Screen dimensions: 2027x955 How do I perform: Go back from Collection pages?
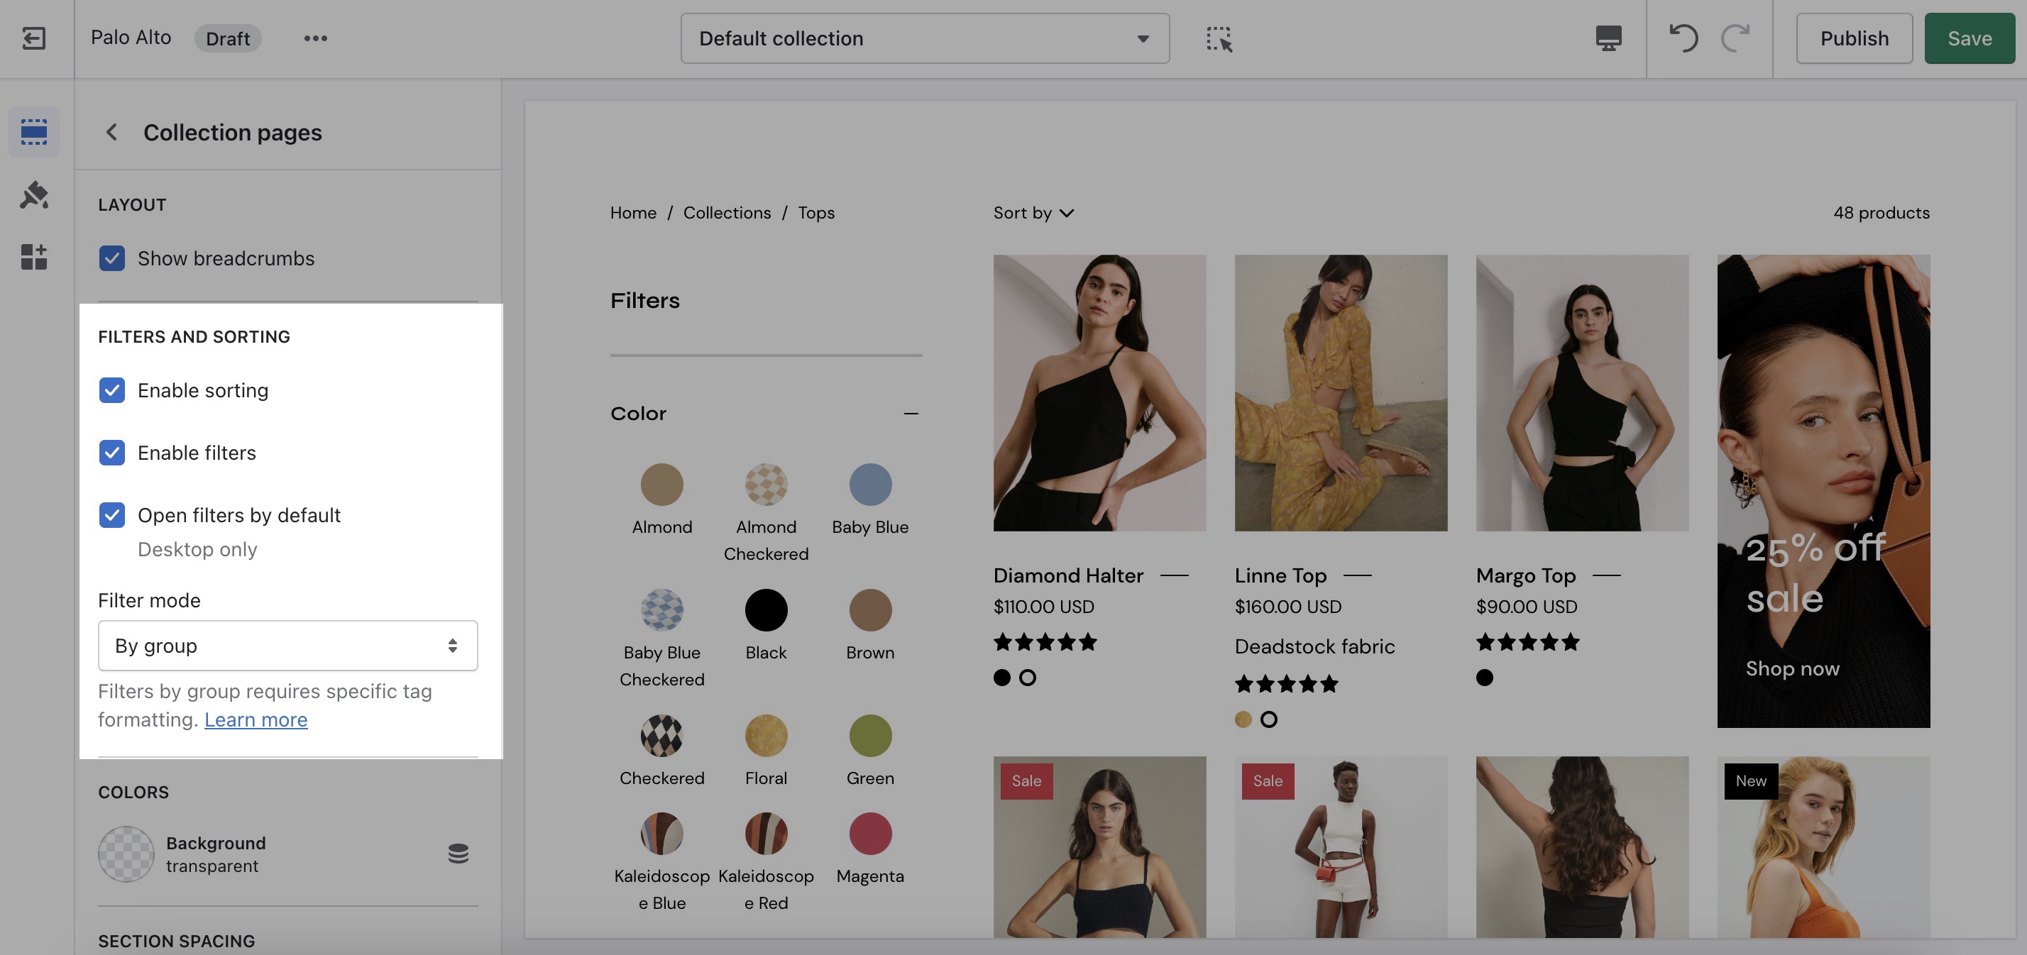pos(111,132)
